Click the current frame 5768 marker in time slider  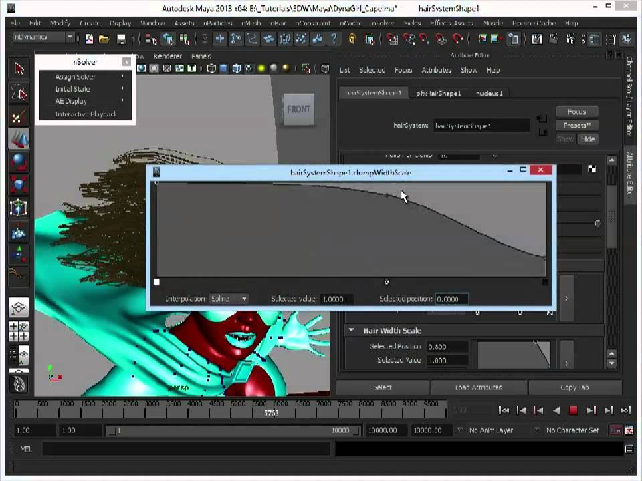pos(271,413)
